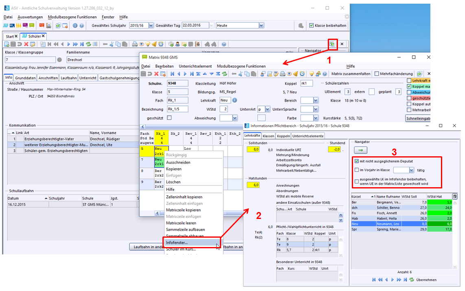Click the green arrow button in the Infofenster Navigator
This screenshot has width=465, height=291.
coord(361,150)
